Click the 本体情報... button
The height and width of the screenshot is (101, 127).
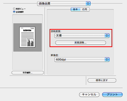[28, 73]
